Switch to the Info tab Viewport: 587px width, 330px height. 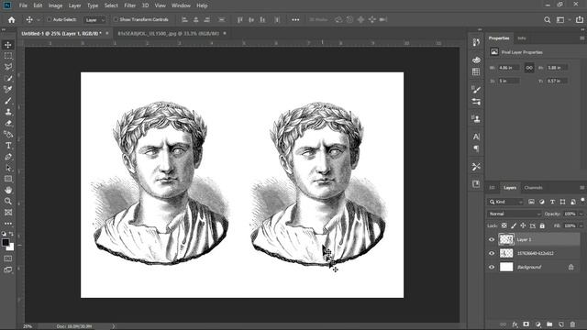522,38
